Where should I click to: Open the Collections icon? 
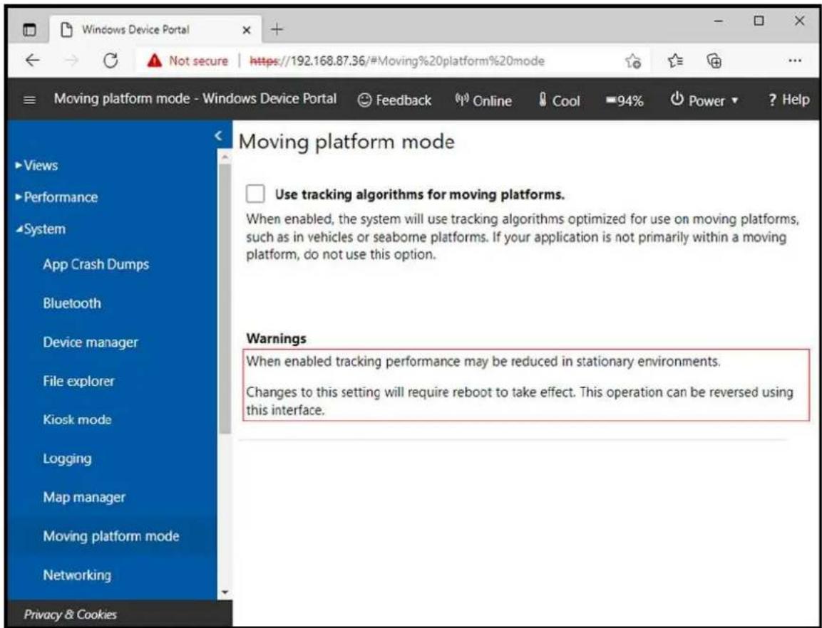point(714,61)
